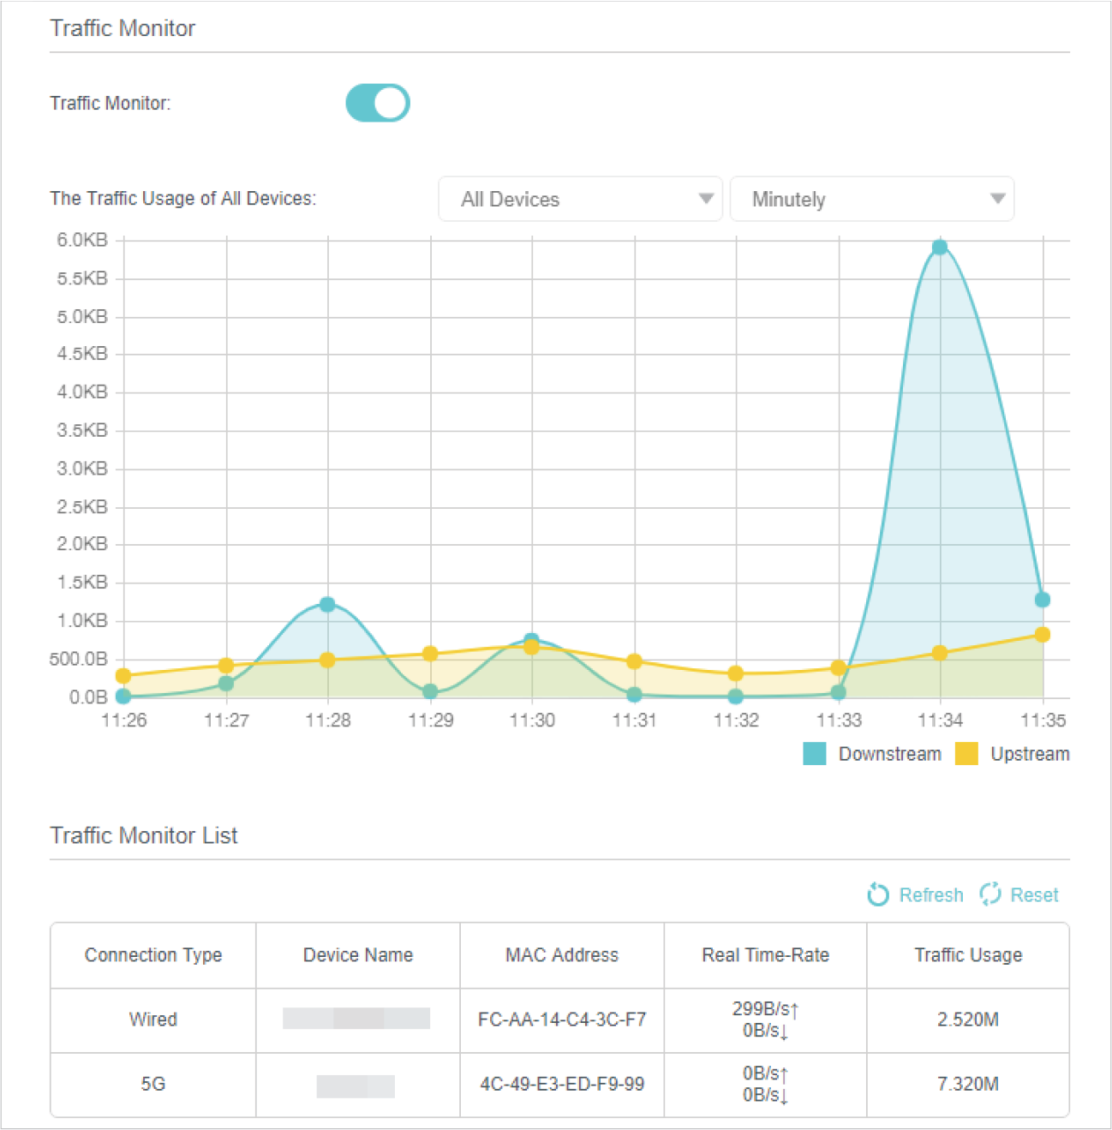Turn off the Traffic Monitor switch
The image size is (1112, 1130).
point(378,103)
